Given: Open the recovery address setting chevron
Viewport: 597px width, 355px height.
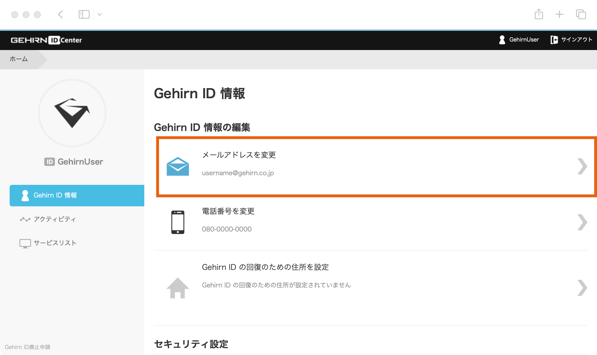Looking at the screenshot, I should click(x=582, y=288).
